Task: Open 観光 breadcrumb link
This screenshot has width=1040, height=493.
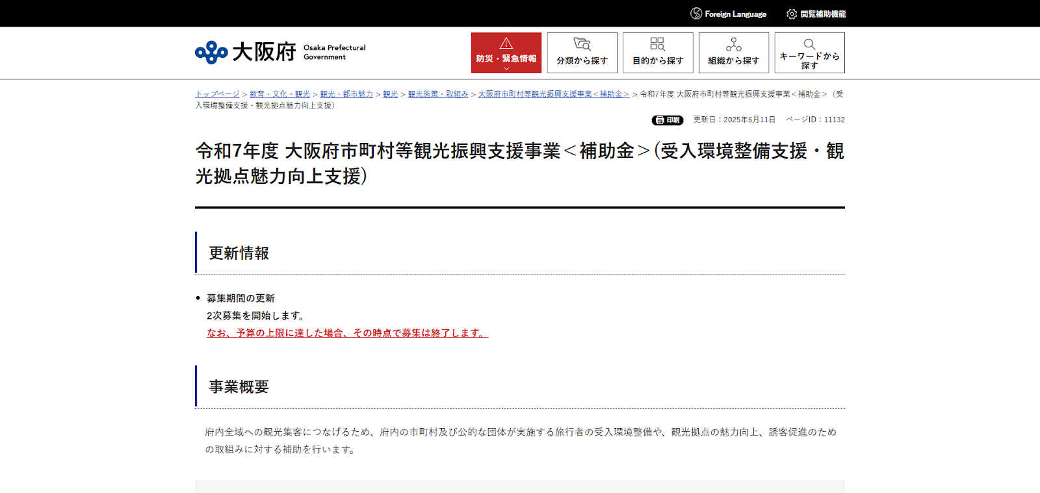Action: click(x=390, y=94)
